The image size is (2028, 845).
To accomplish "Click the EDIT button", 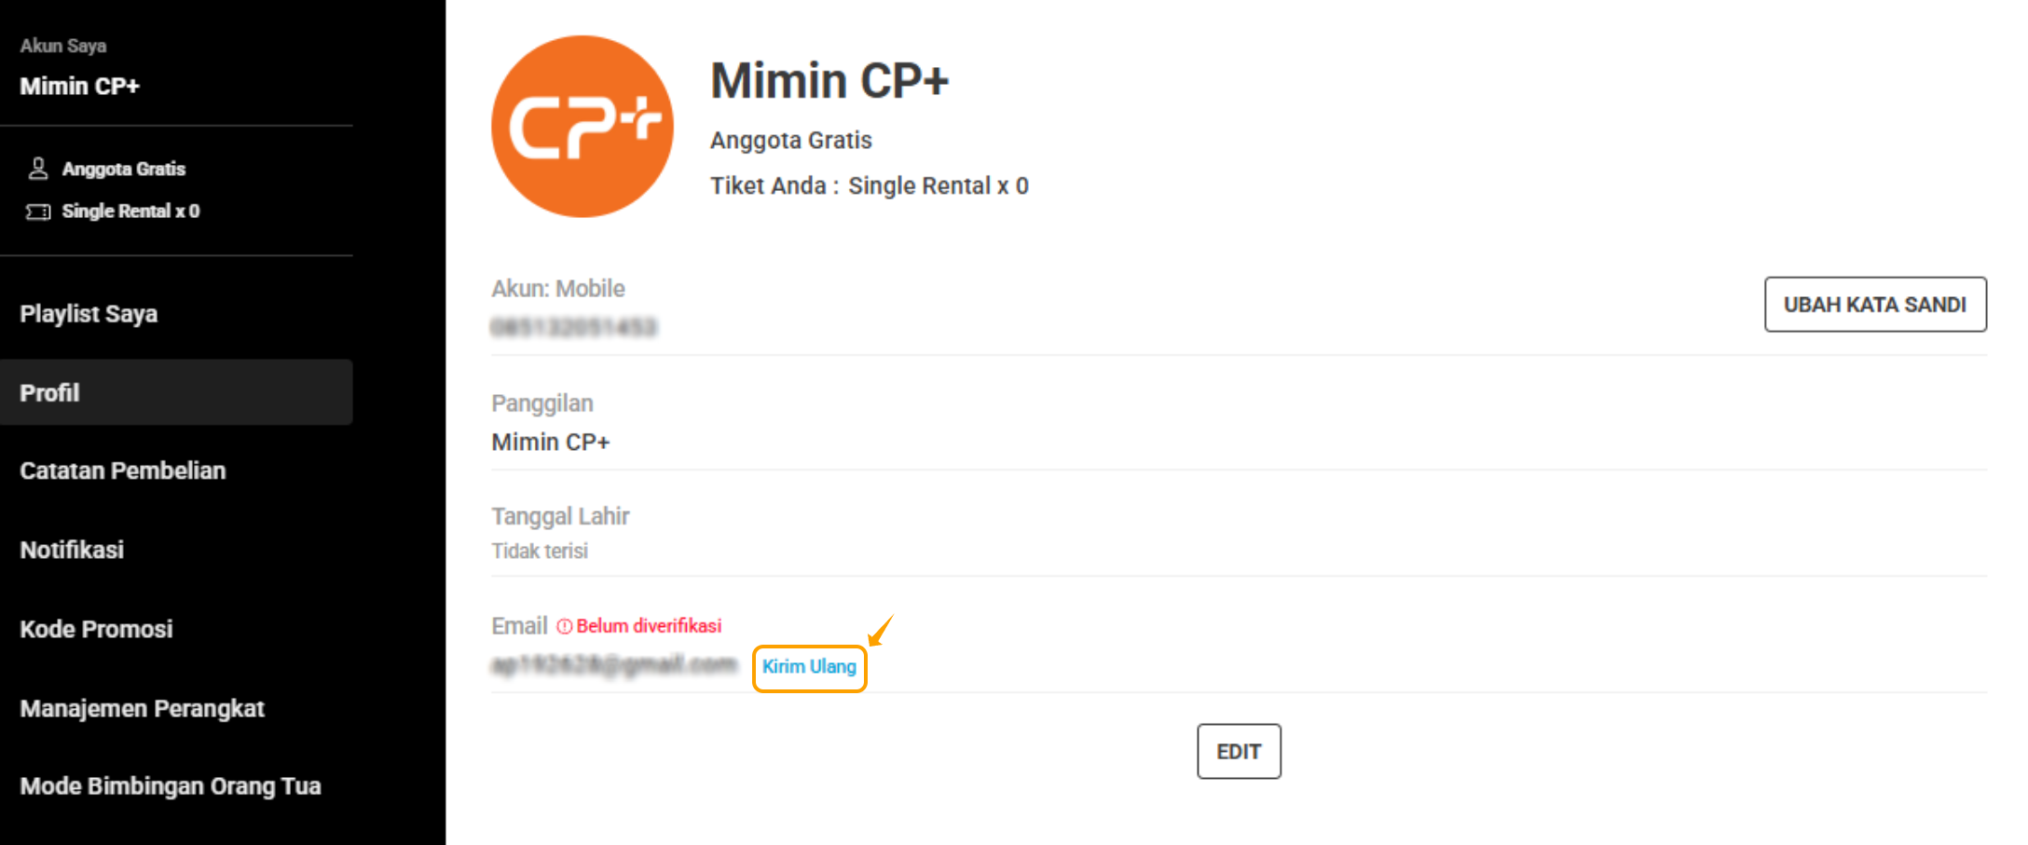I will [x=1239, y=751].
